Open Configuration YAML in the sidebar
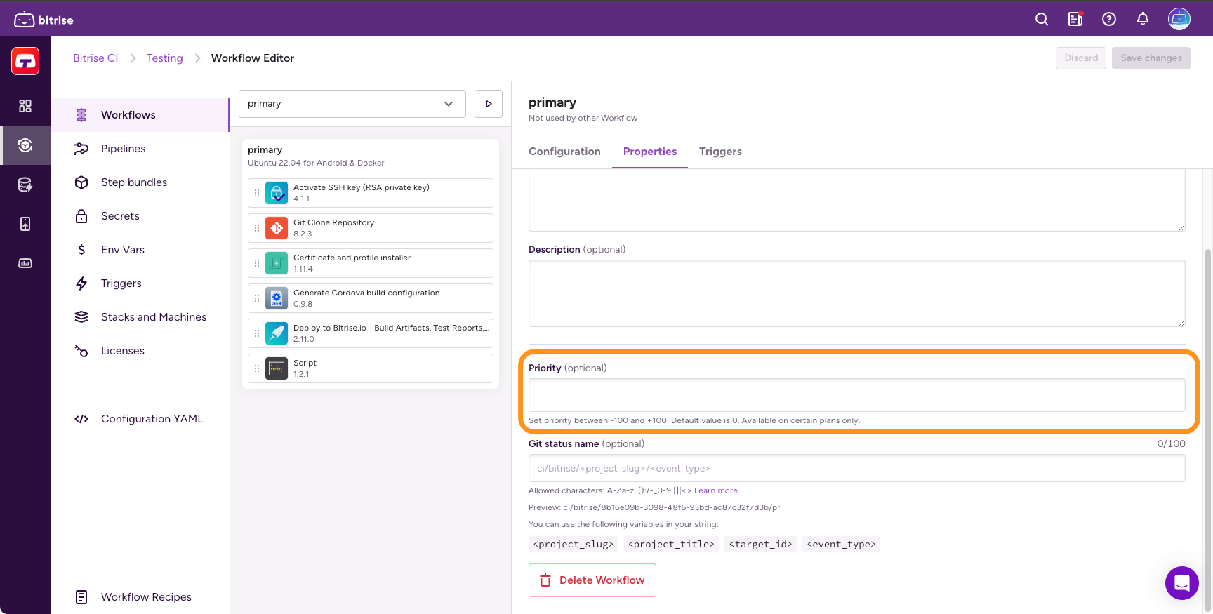The image size is (1213, 614). coord(152,419)
